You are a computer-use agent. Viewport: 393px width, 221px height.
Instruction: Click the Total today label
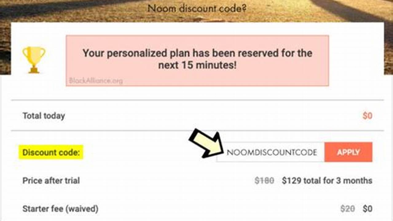pos(43,115)
